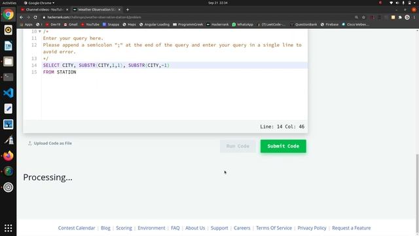419x236 pixels.
Task: Click Upload Code as File
Action: 50,144
